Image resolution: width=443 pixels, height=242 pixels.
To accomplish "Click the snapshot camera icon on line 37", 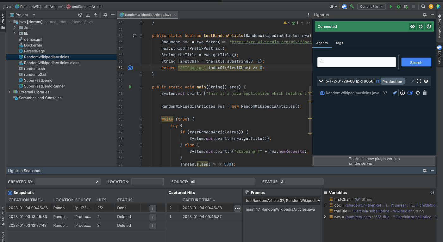I will coord(130,68).
